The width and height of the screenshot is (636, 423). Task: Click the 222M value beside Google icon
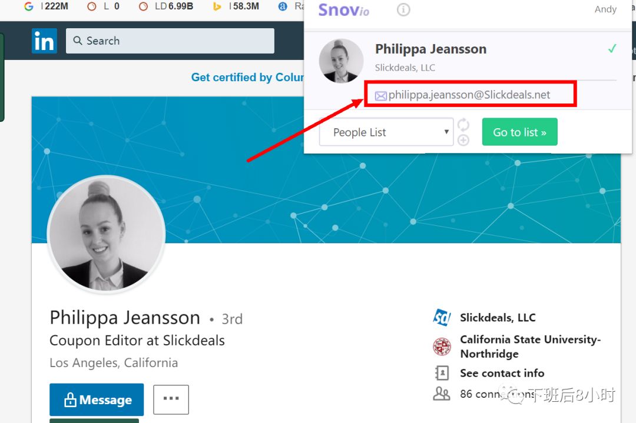point(57,6)
